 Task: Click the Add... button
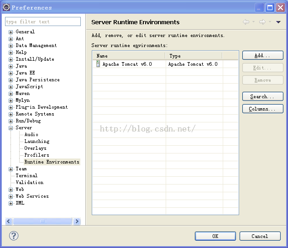click(262, 55)
